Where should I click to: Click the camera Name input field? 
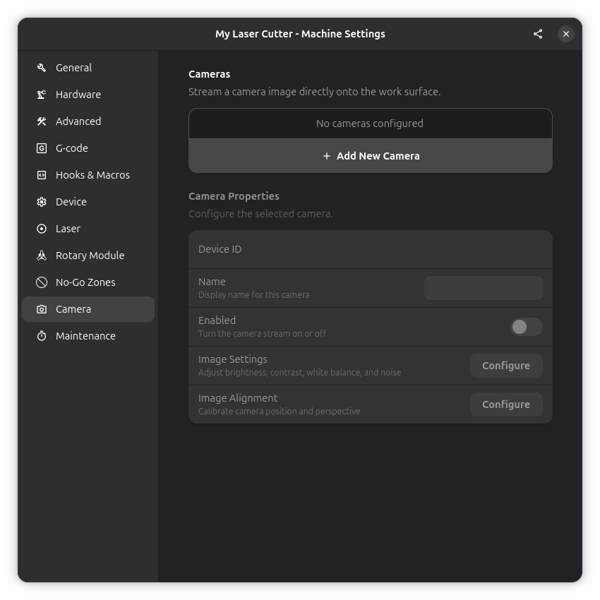tap(483, 288)
